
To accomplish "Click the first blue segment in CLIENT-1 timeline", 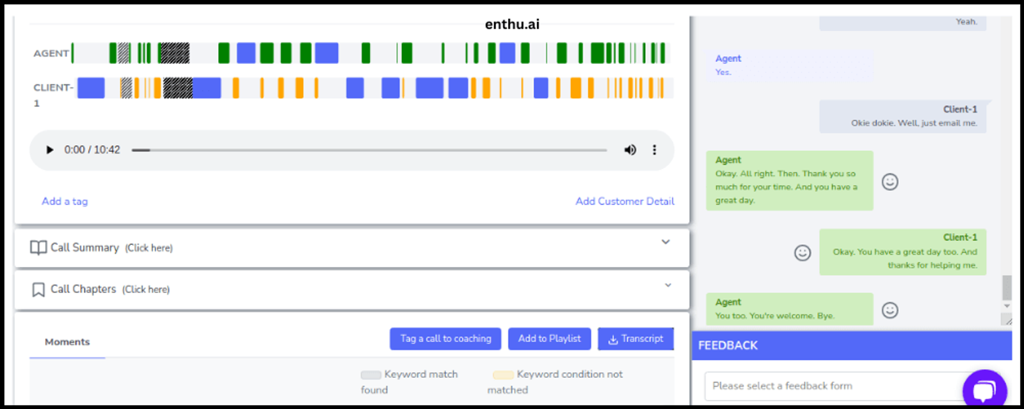I will 91,88.
